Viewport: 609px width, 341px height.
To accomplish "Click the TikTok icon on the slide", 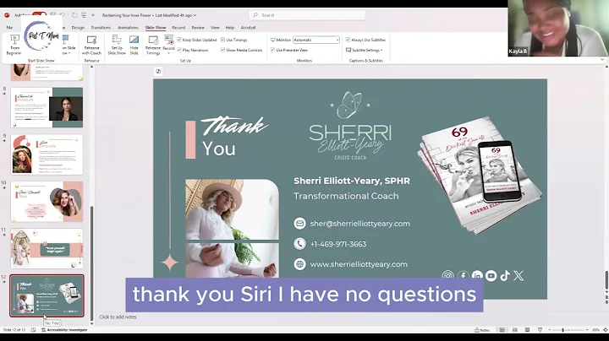I will [x=505, y=275].
